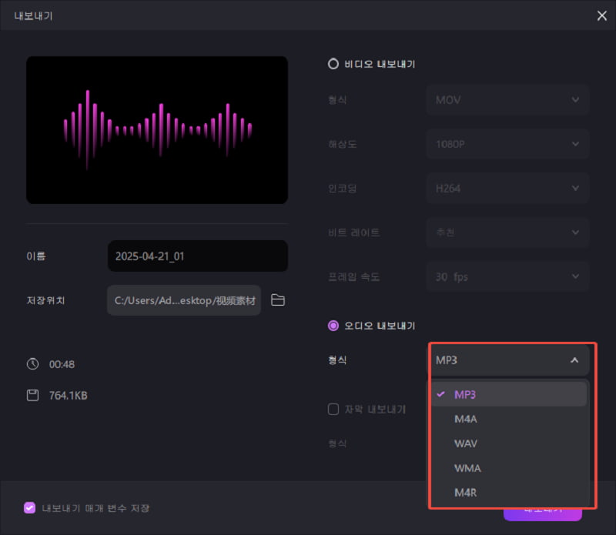Click the duration clock icon
The image size is (616, 535).
pyautogui.click(x=32, y=364)
